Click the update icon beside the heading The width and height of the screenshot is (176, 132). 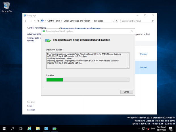(48, 40)
